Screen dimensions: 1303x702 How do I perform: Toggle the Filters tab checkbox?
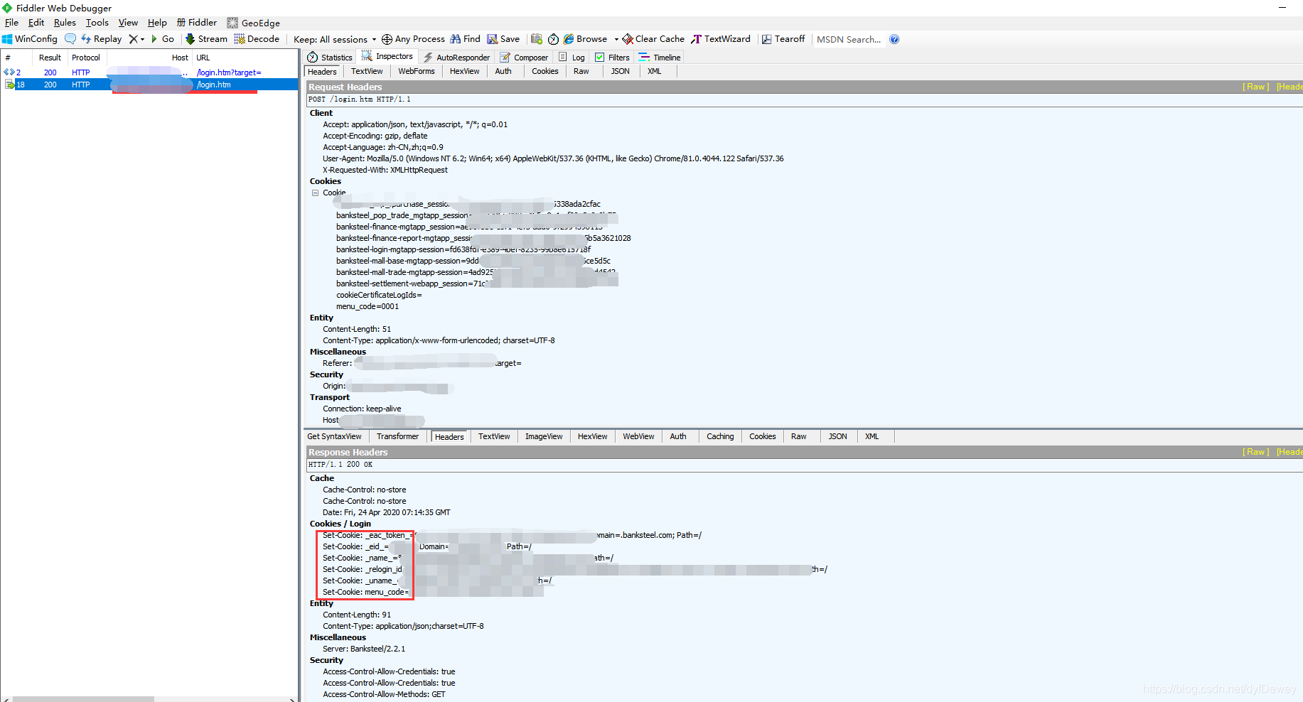(599, 58)
